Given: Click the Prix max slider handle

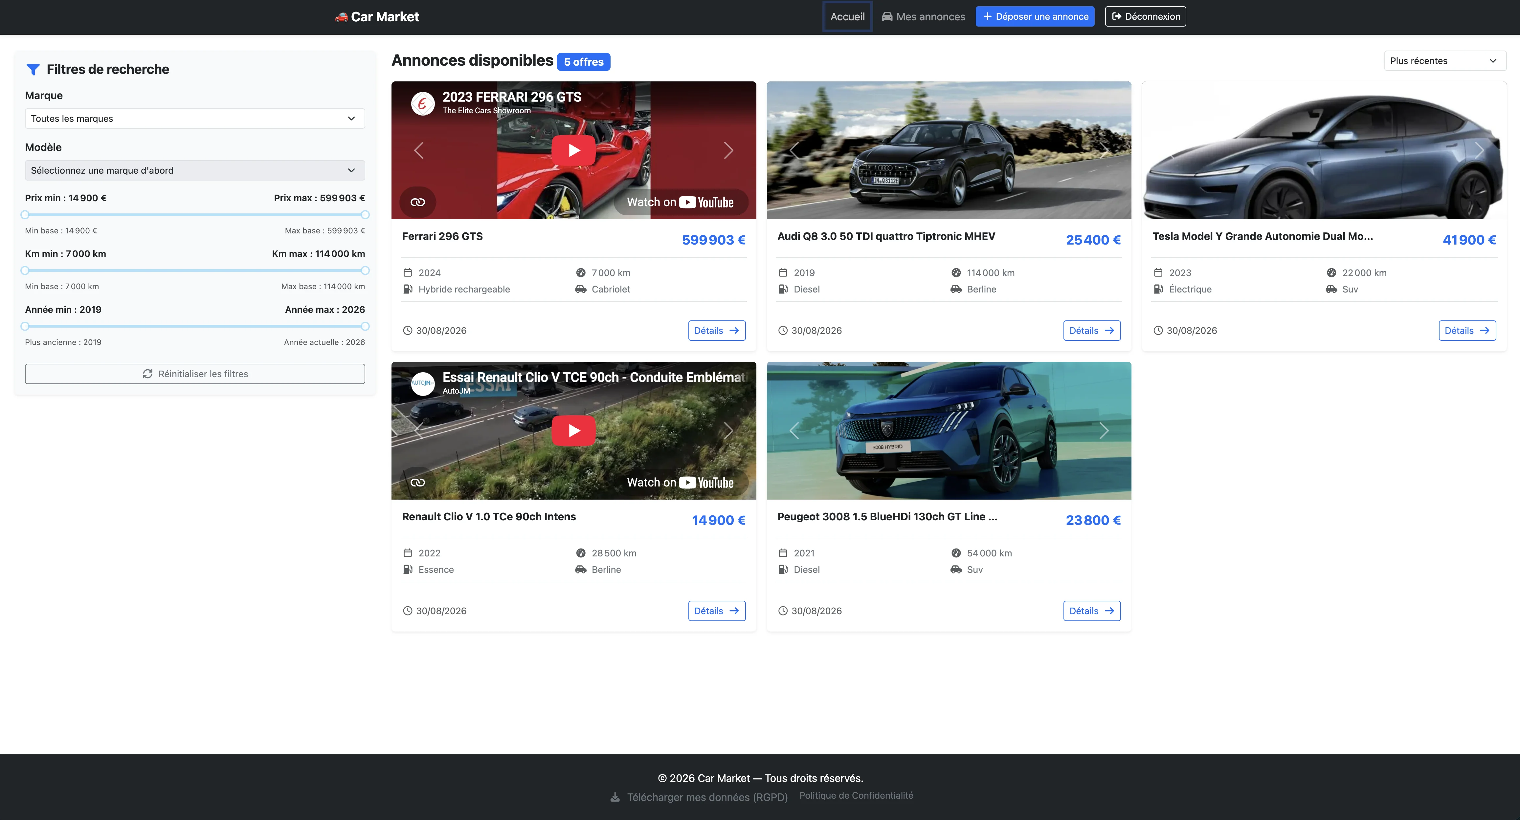Looking at the screenshot, I should coord(365,215).
